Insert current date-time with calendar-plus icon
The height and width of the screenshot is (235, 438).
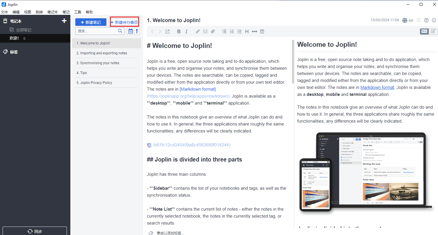[262, 32]
